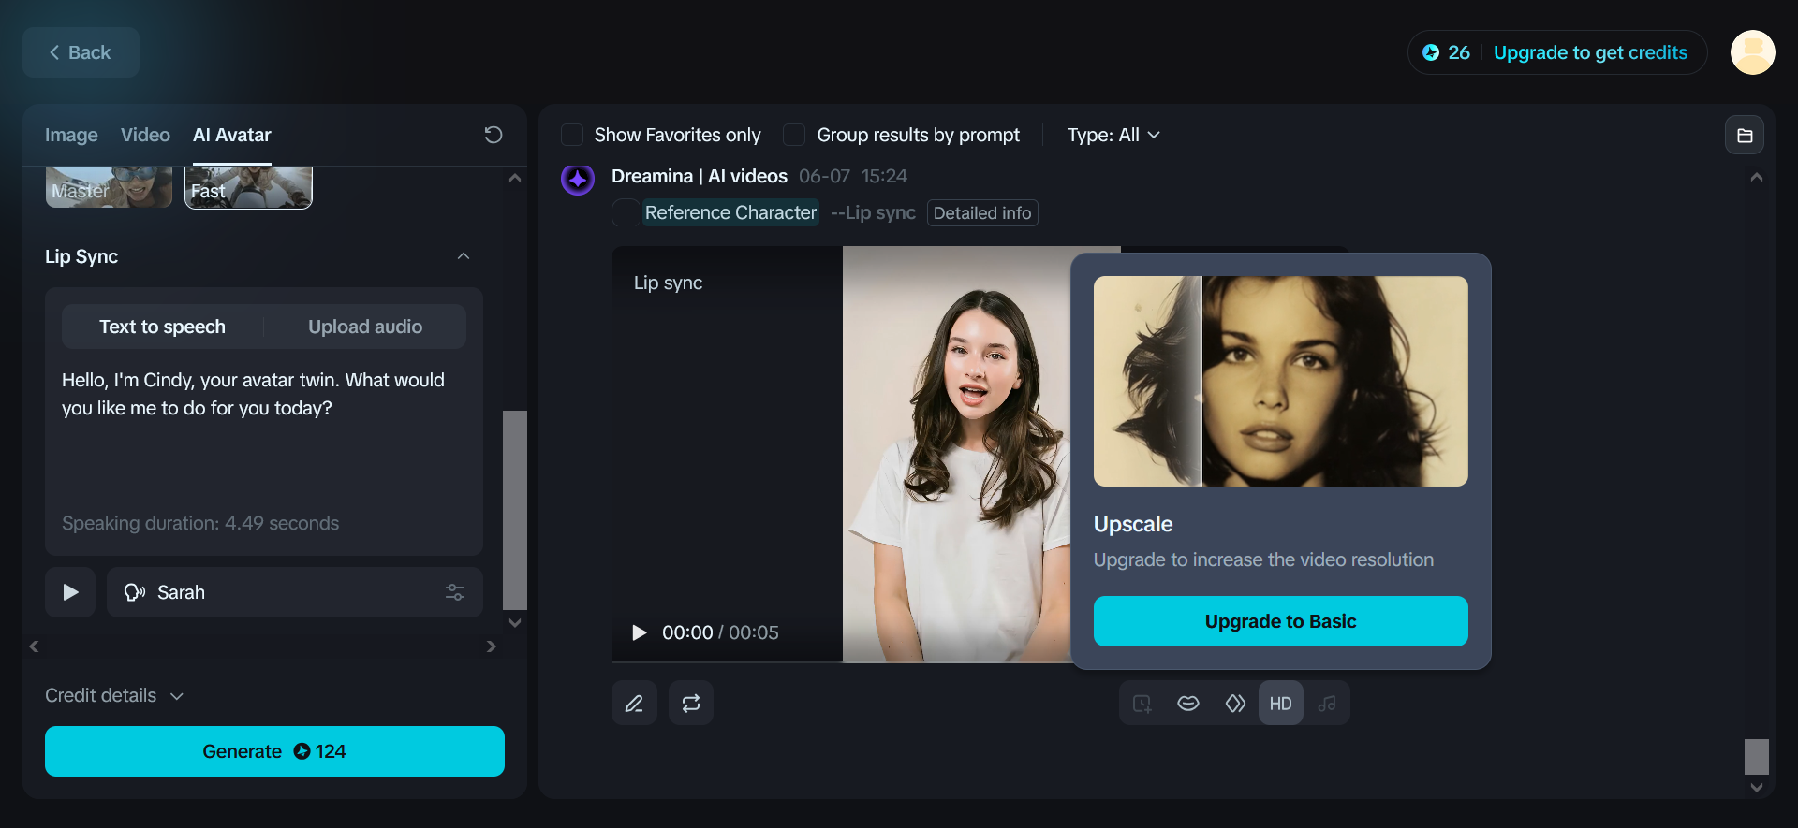This screenshot has width=1798, height=828.
Task: Click the results panel scrollbar thumb
Action: tap(1757, 757)
